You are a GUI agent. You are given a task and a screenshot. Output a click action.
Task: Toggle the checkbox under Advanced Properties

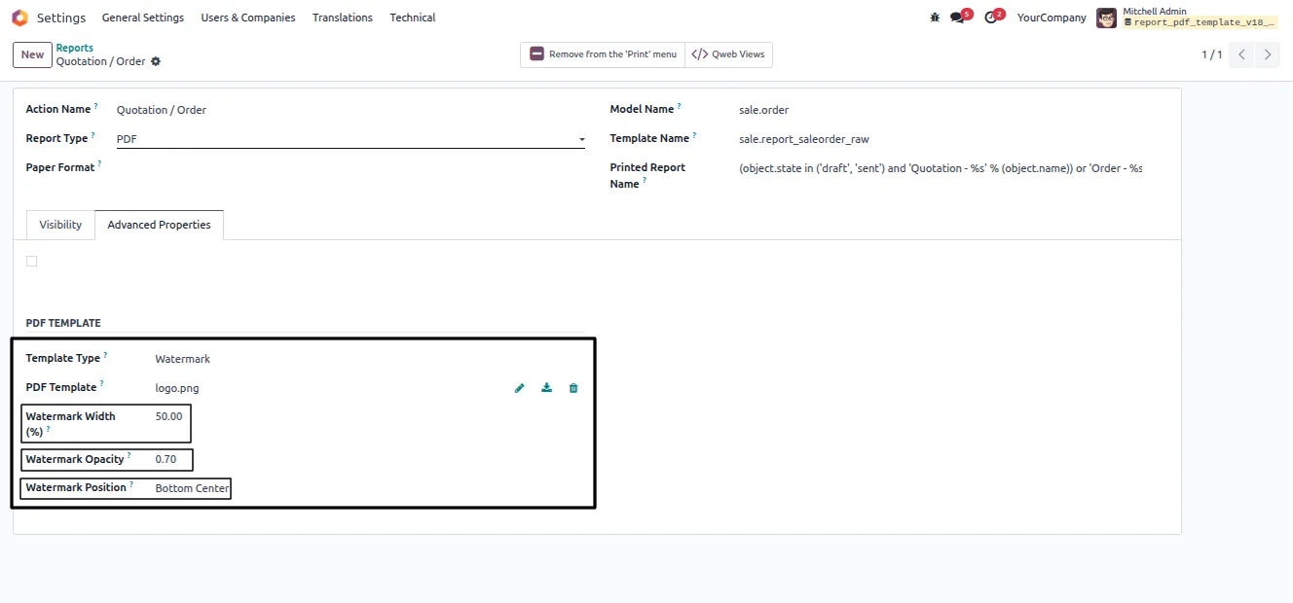click(32, 262)
